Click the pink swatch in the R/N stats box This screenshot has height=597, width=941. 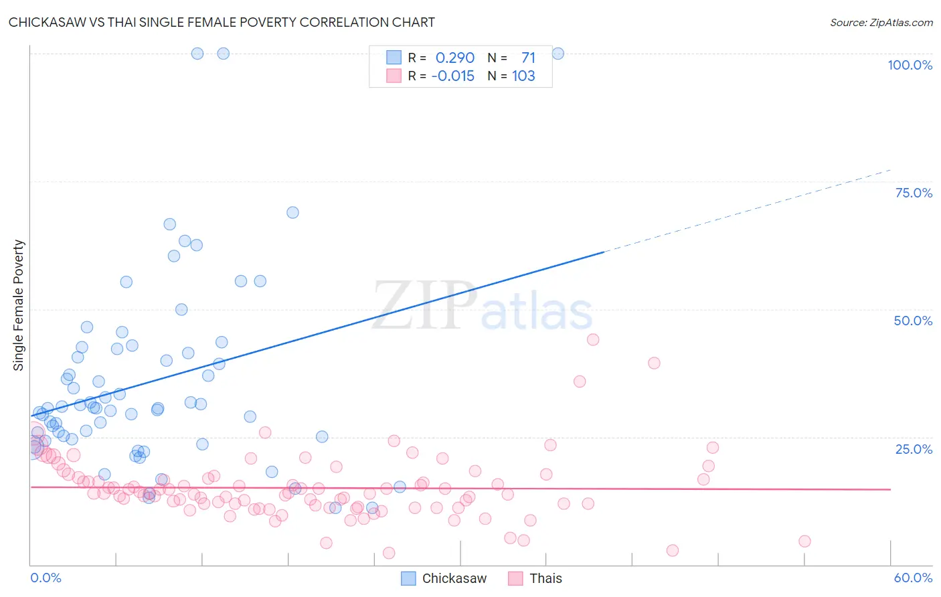394,76
